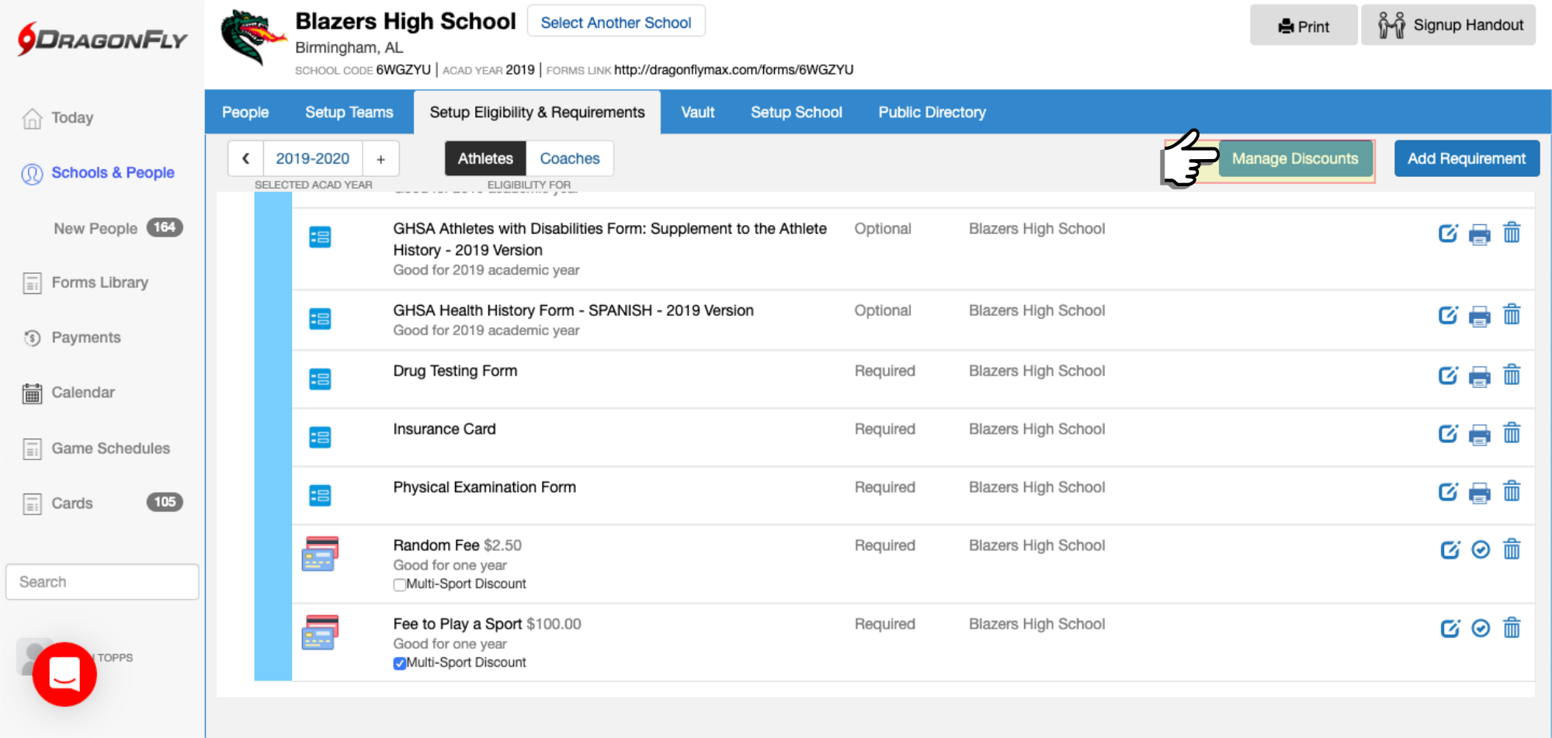Open the 2019-2020 academic year selector
This screenshot has height=738, width=1552.
(x=312, y=158)
